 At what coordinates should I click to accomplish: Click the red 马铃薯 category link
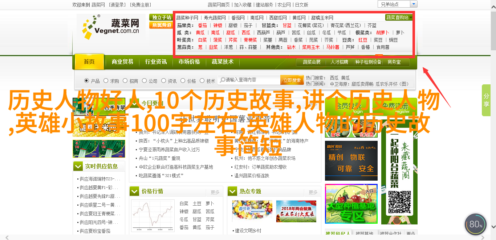333,47
